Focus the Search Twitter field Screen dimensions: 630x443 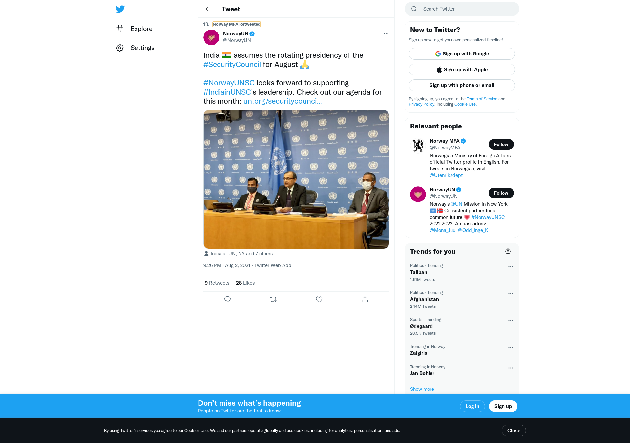462,9
